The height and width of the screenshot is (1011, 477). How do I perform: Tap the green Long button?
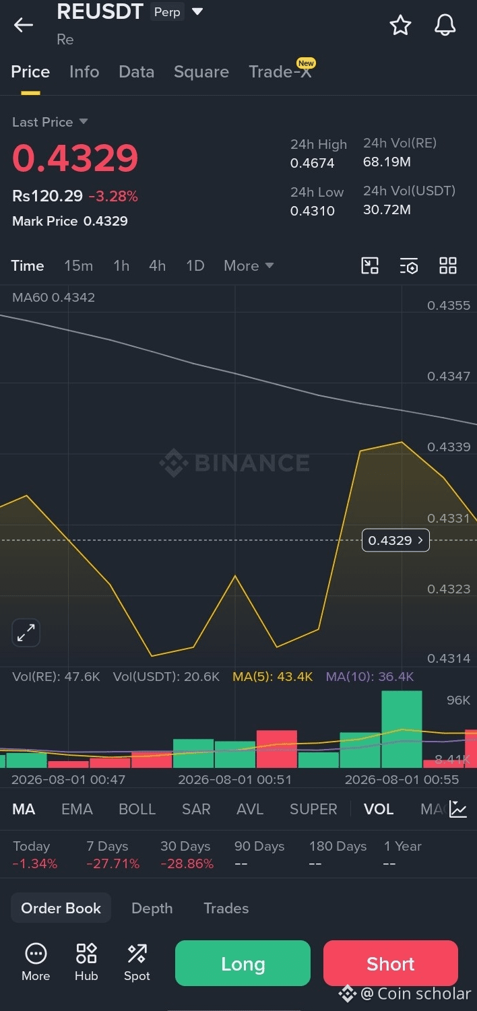point(243,963)
